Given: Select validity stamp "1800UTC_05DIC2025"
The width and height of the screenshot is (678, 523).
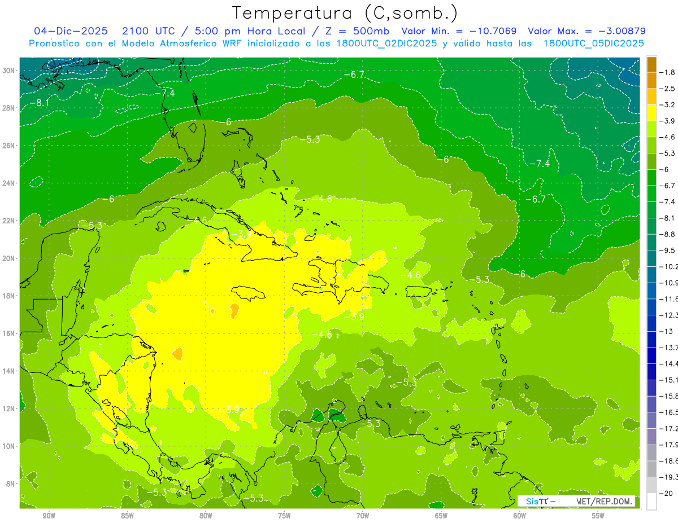Looking at the screenshot, I should pos(593,43).
